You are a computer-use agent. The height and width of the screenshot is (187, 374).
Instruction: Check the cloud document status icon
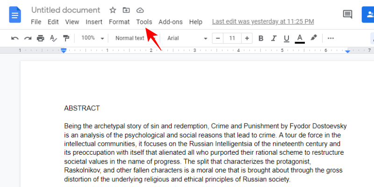click(x=140, y=10)
